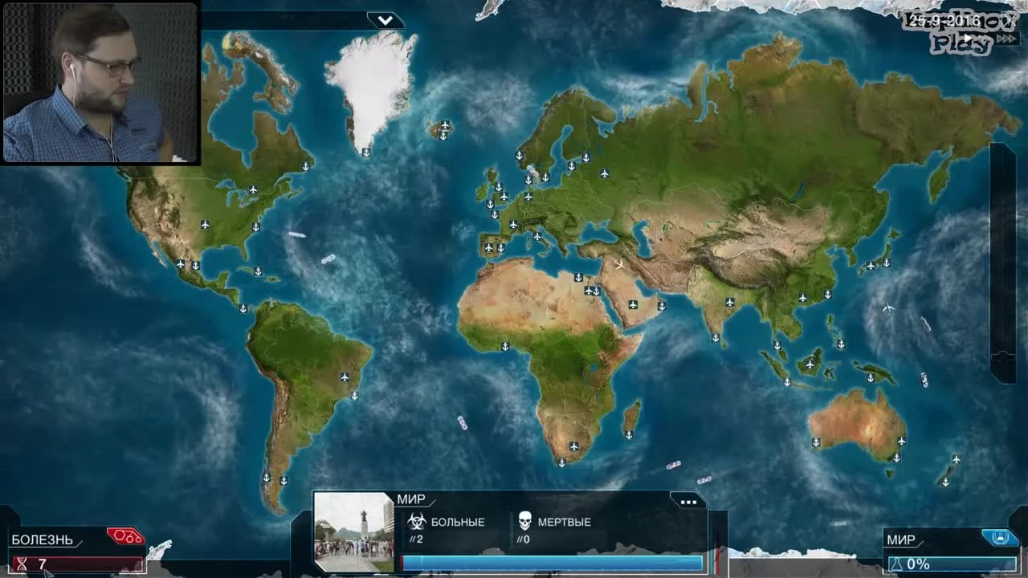1028x578 pixels.
Task: Click the 0% cure progress bar
Action: (953, 564)
